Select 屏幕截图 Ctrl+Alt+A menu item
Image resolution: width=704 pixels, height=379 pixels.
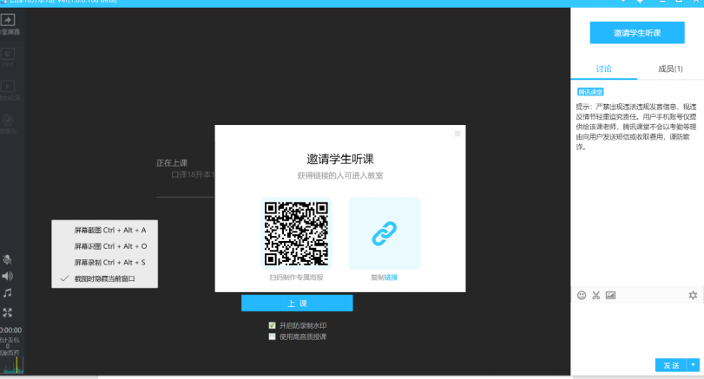point(109,230)
